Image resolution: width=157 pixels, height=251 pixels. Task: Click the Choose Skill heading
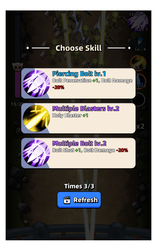[78, 48]
